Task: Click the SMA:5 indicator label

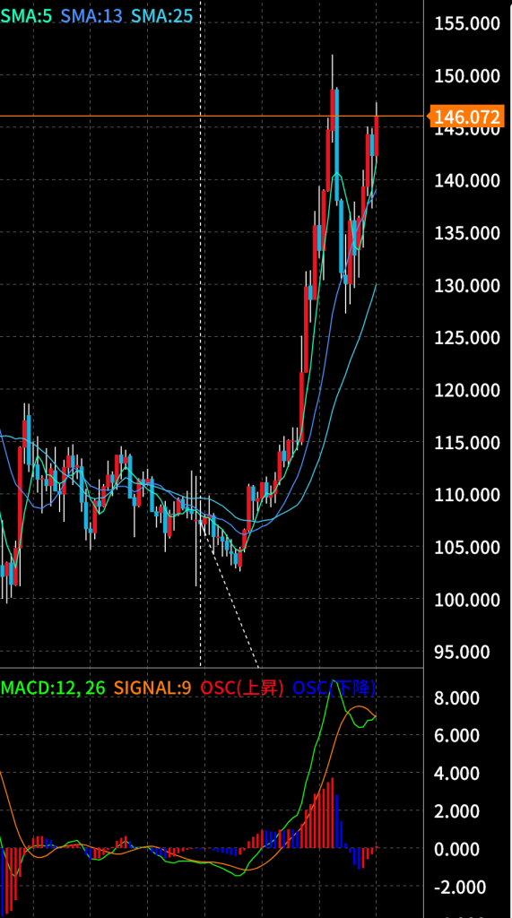Action: tap(25, 16)
